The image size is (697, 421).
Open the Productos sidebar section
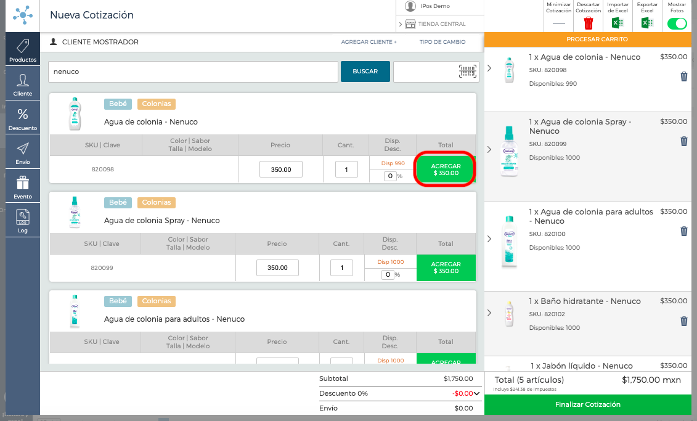(x=23, y=49)
